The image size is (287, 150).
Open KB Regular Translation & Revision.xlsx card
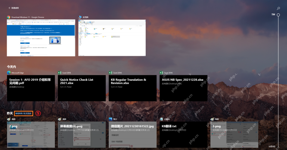pyautogui.click(x=133, y=88)
